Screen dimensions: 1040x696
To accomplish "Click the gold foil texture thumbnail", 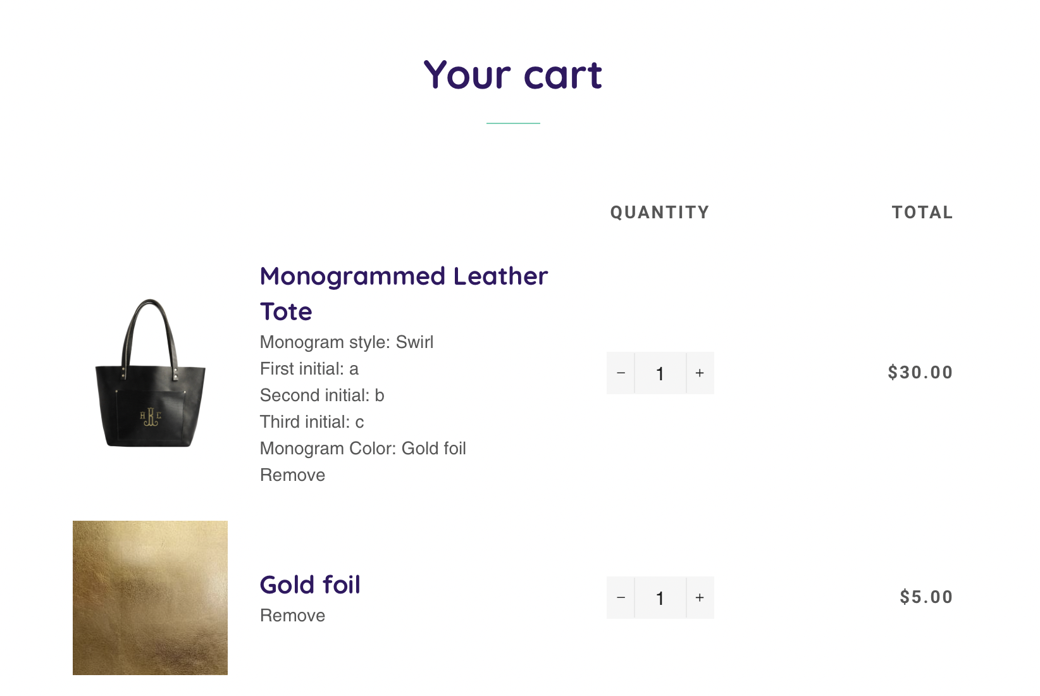I will [151, 598].
